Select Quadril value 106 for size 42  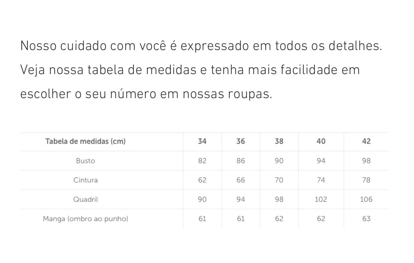click(x=366, y=199)
